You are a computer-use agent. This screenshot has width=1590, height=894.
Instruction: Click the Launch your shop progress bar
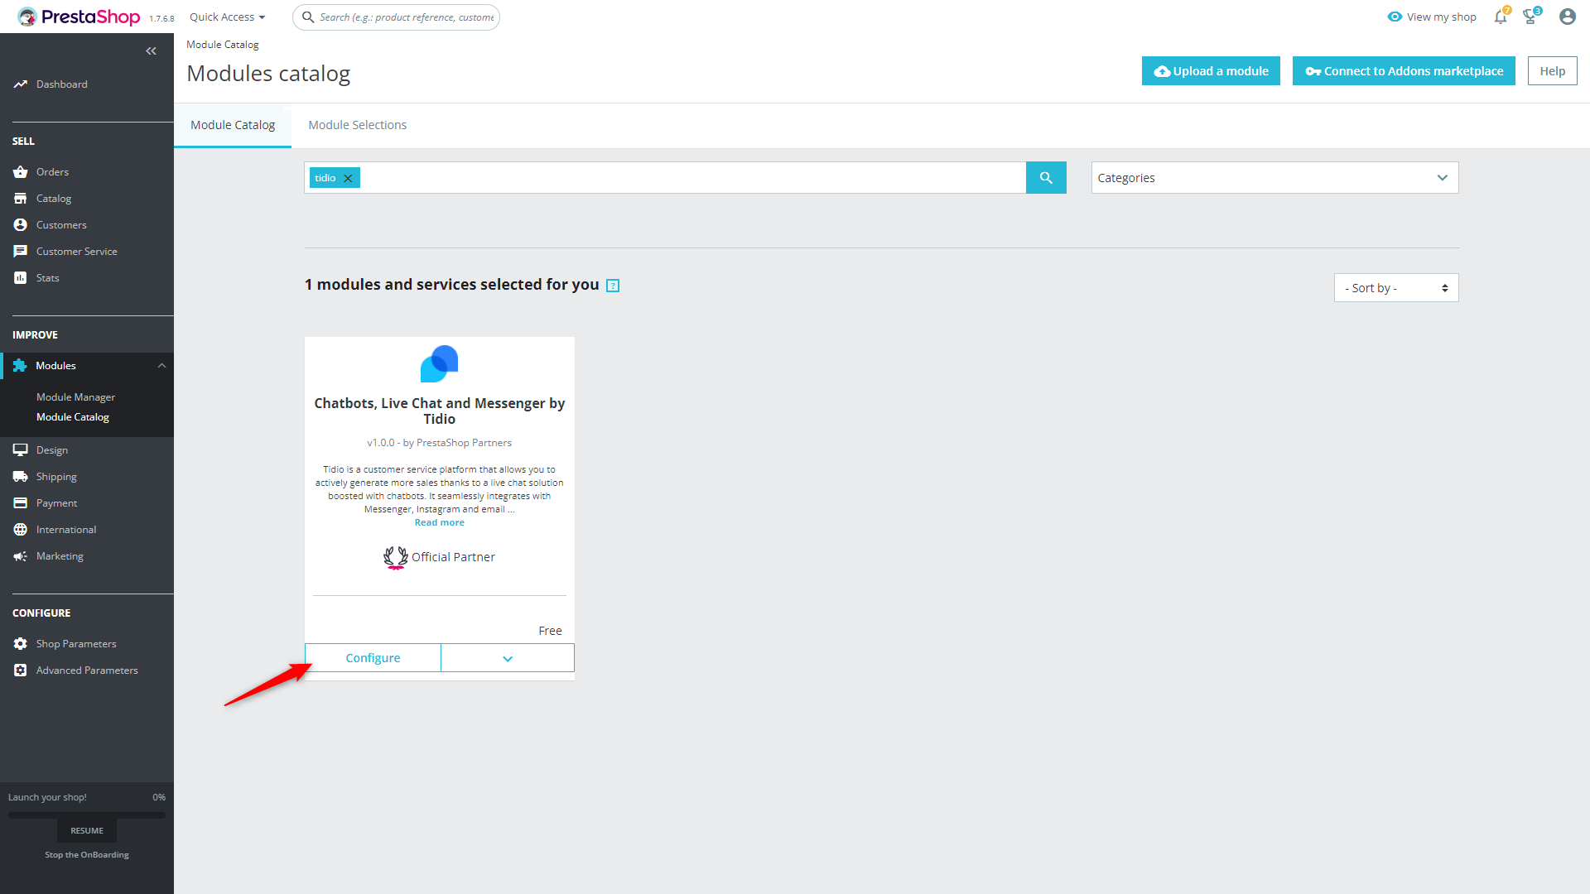coord(87,815)
